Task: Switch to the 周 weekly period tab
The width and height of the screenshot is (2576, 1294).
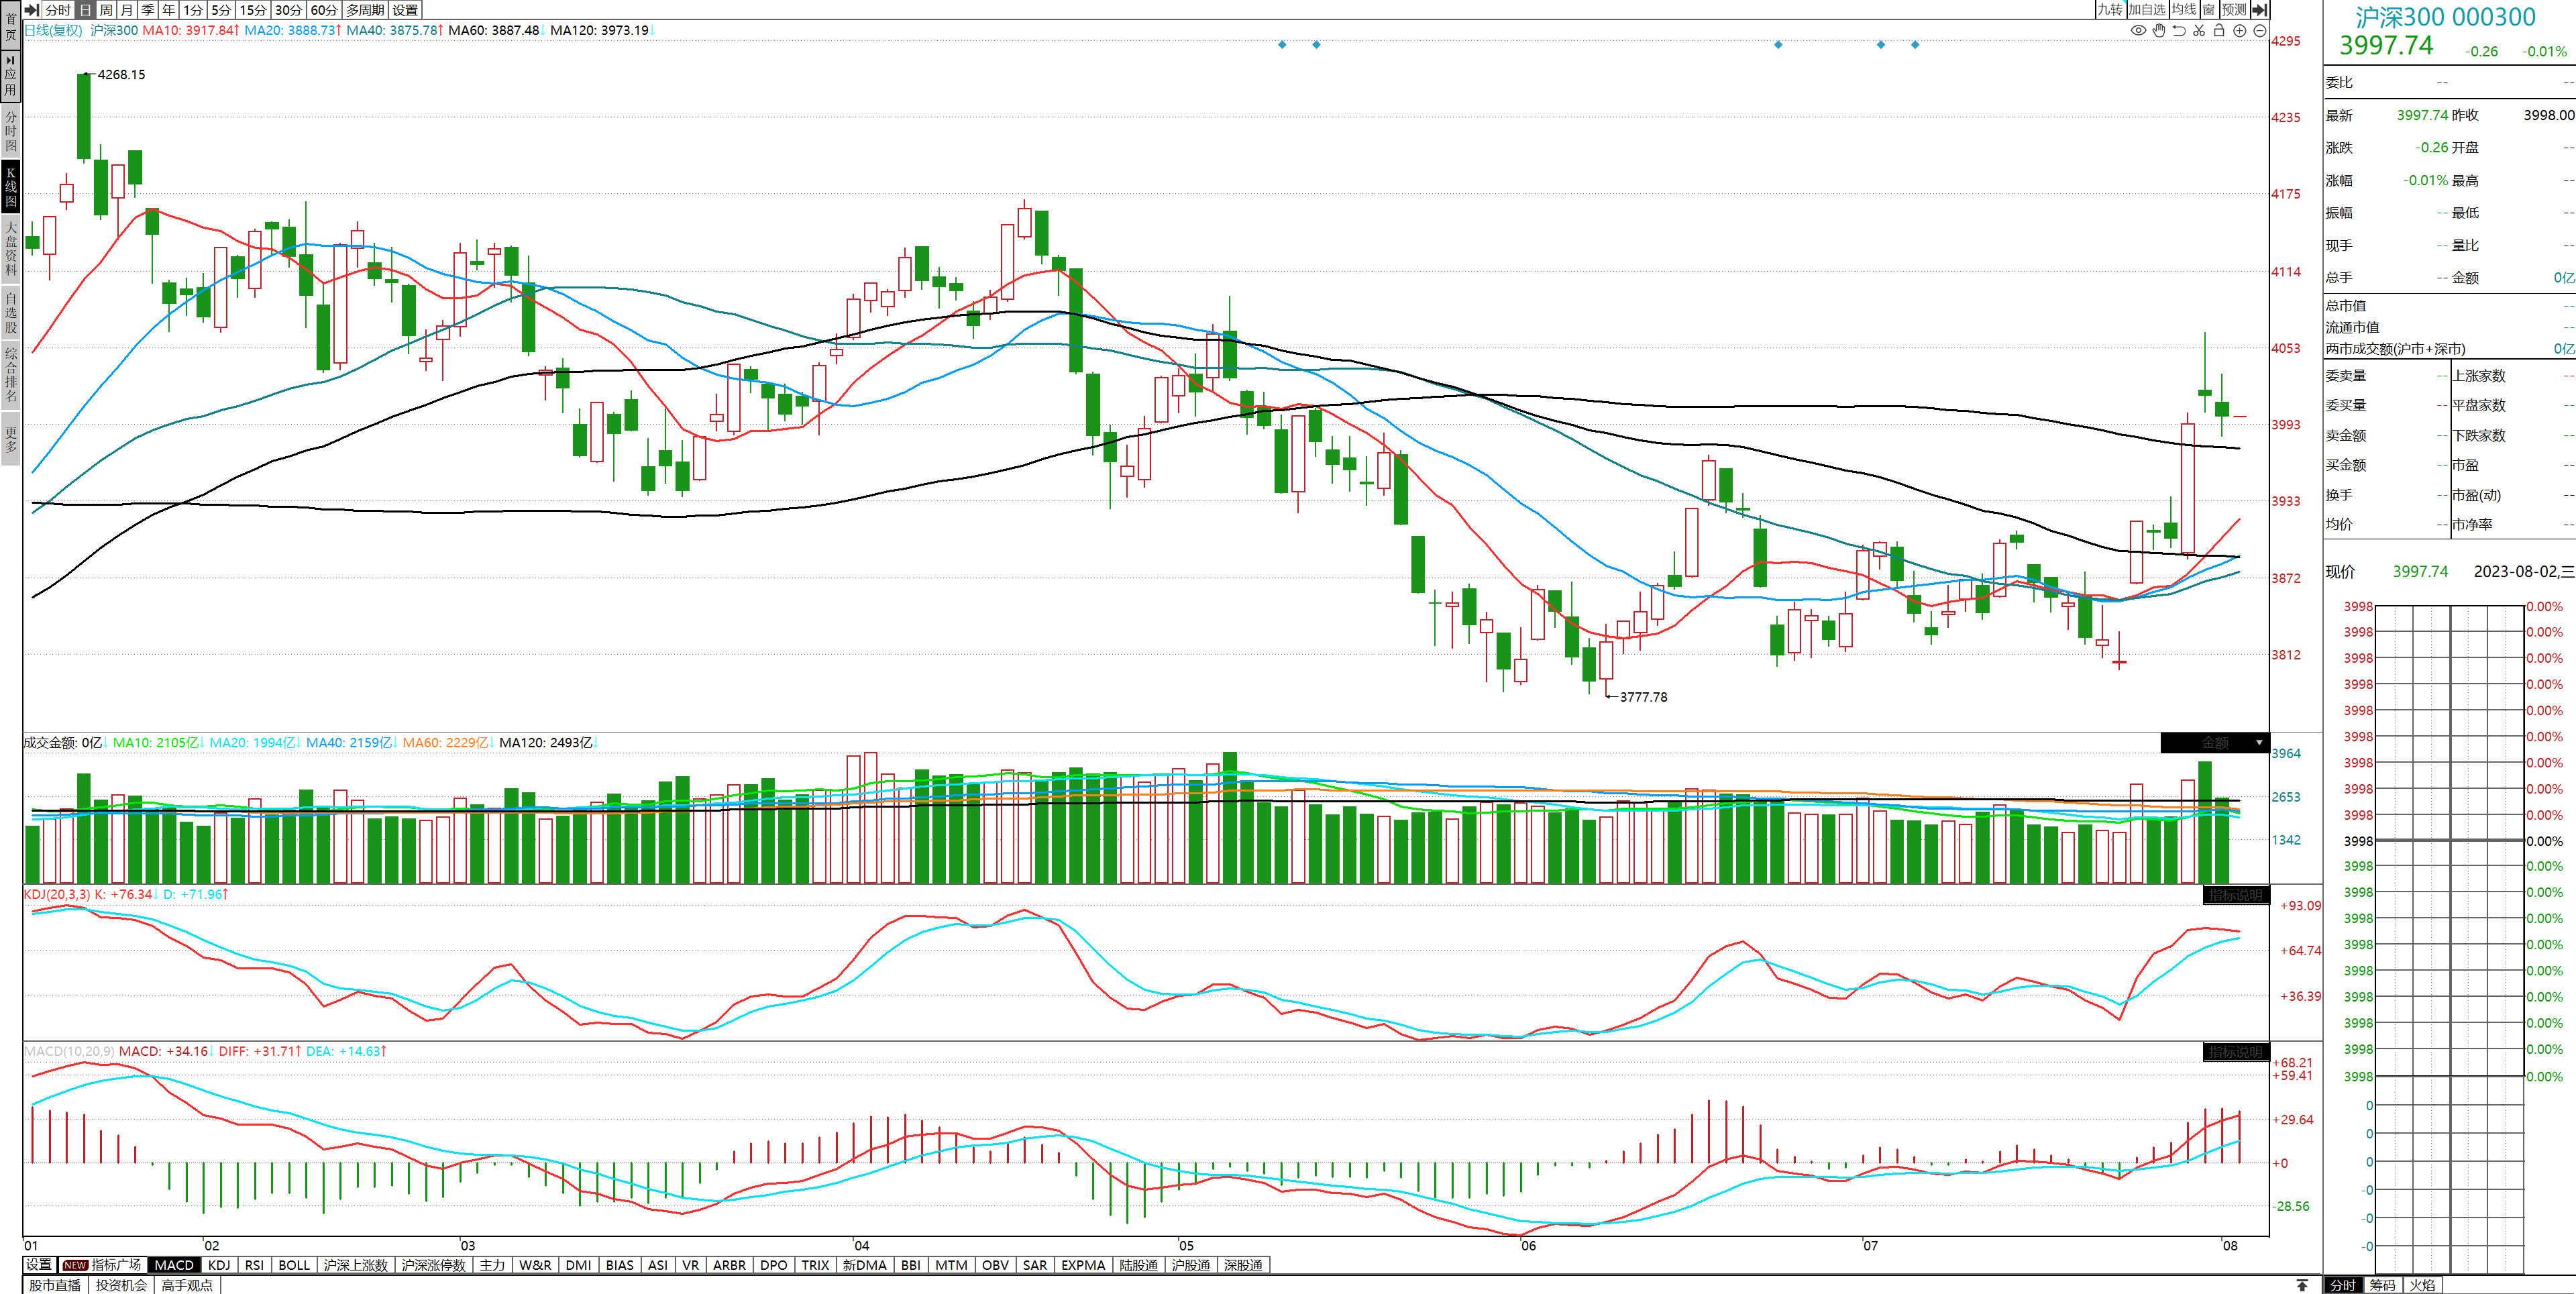Action: 106,10
